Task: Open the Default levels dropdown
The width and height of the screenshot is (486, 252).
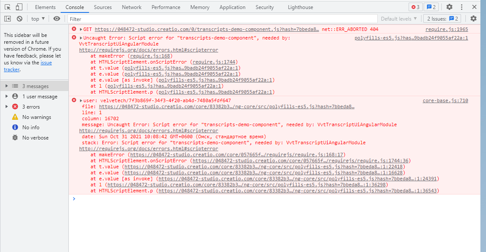Action: tap(399, 19)
